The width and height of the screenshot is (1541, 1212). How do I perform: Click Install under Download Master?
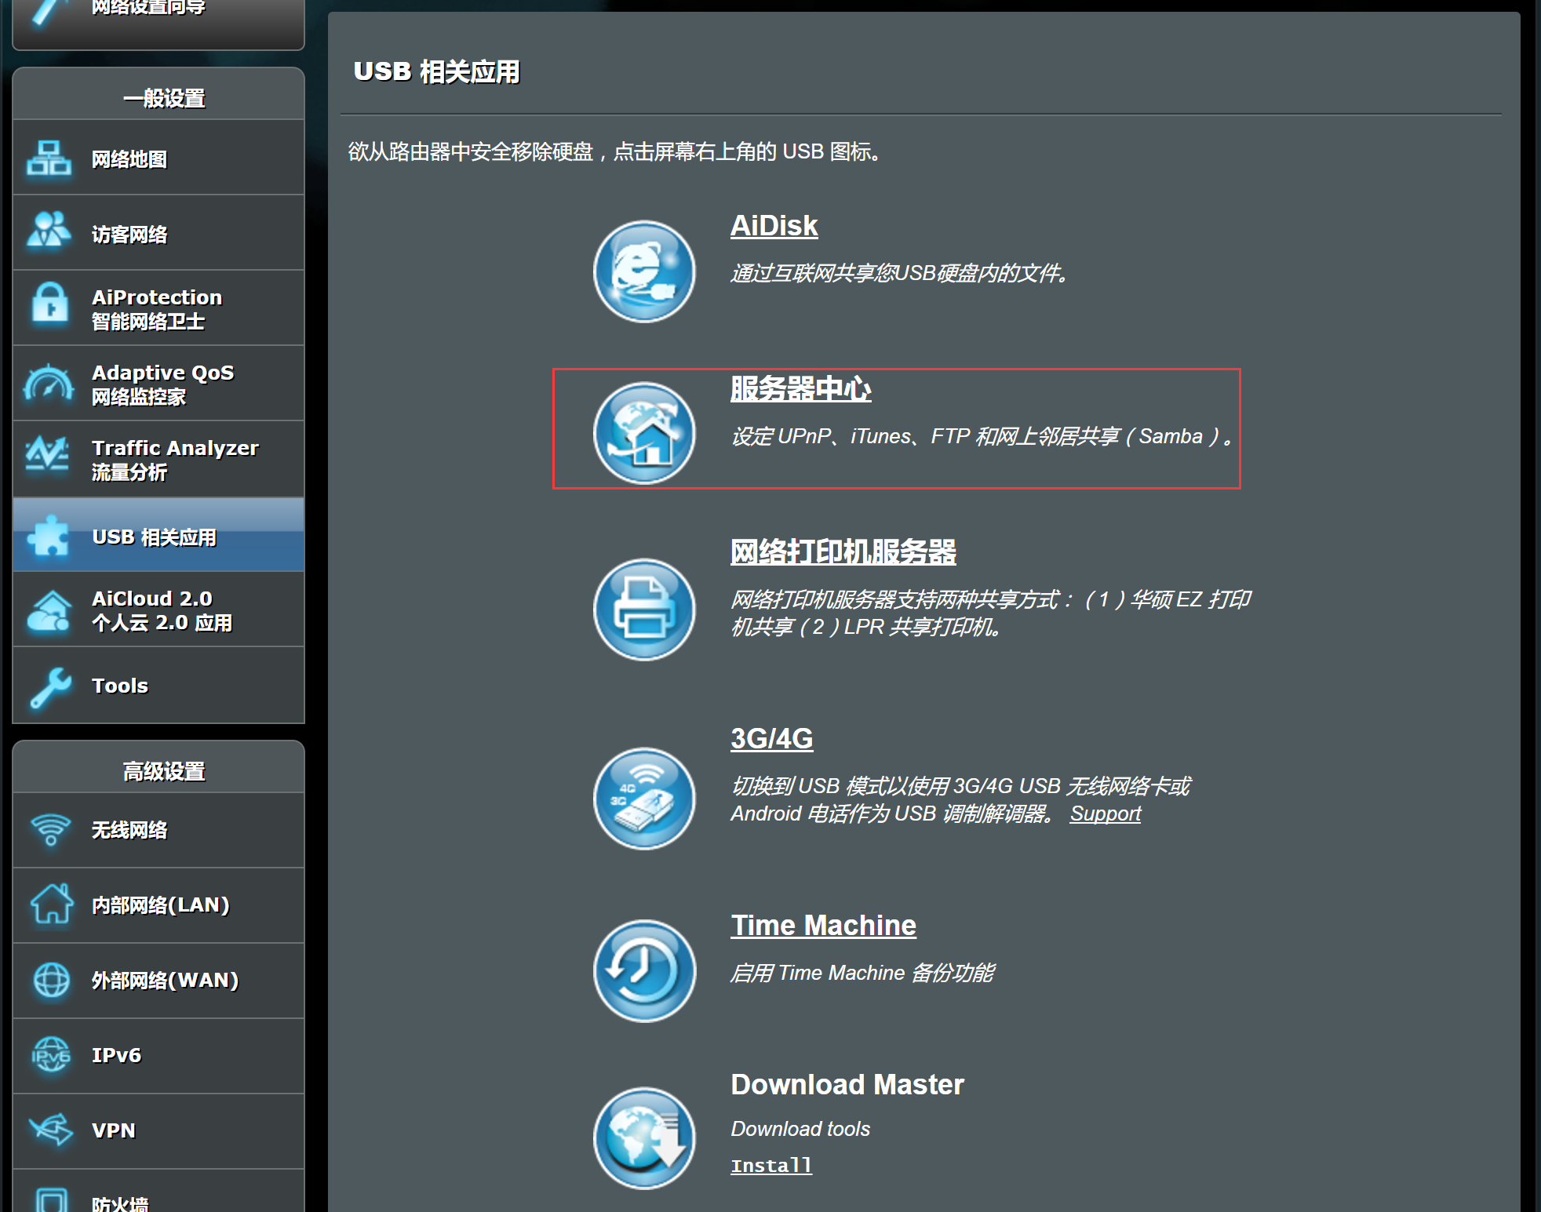tap(771, 1166)
